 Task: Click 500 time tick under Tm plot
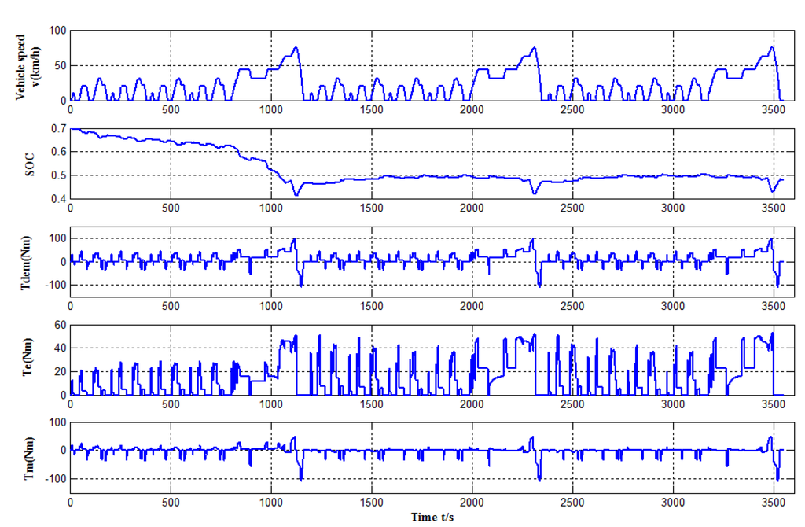(x=171, y=503)
